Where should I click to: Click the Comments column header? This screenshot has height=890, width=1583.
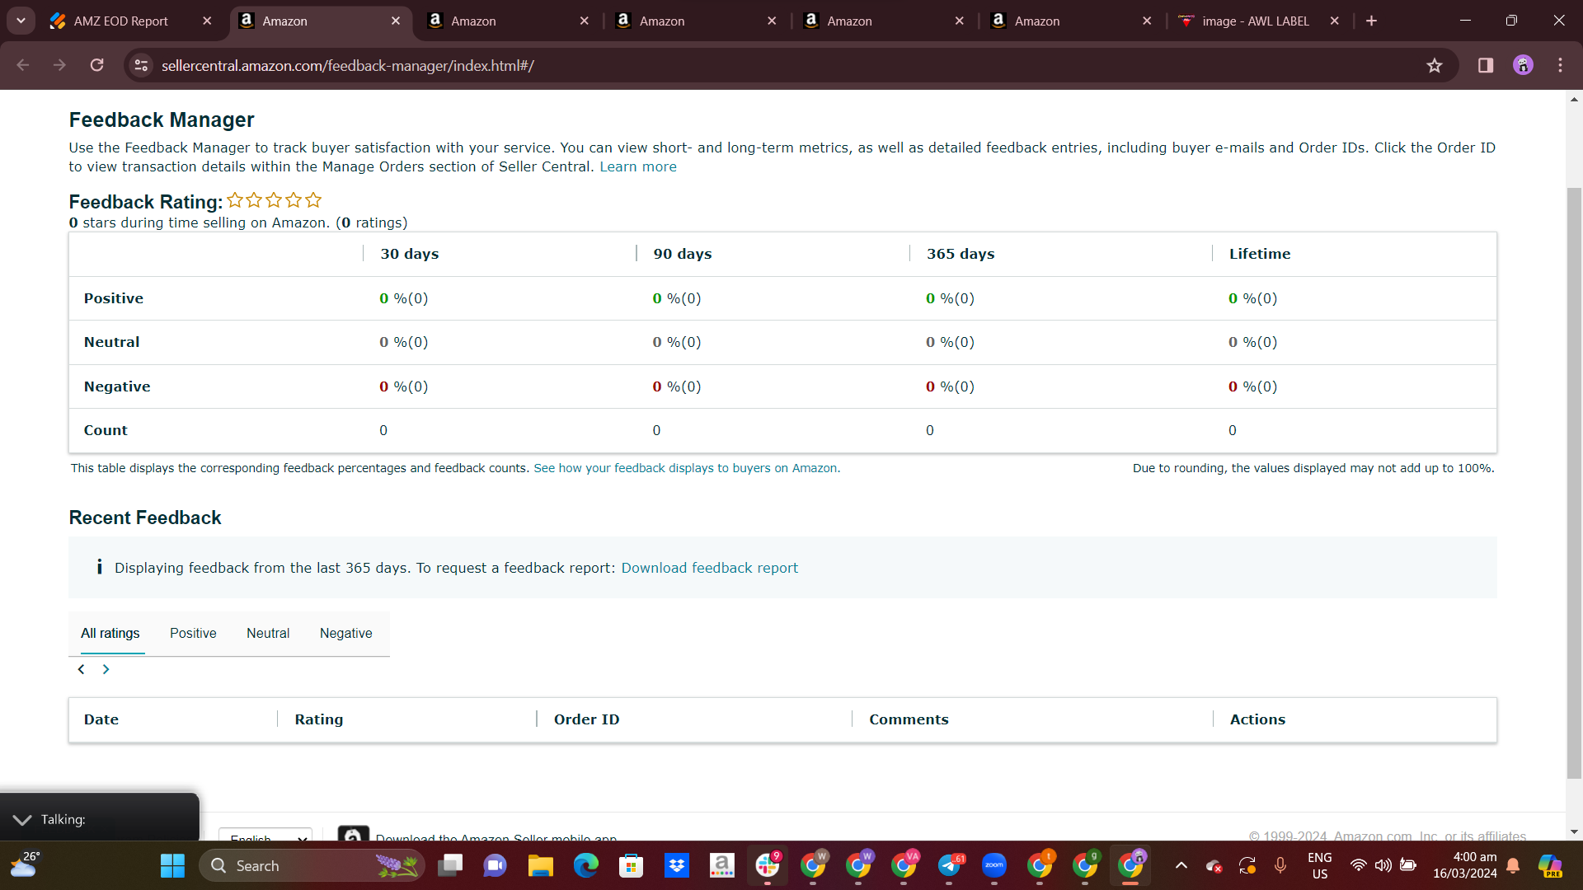(x=909, y=719)
